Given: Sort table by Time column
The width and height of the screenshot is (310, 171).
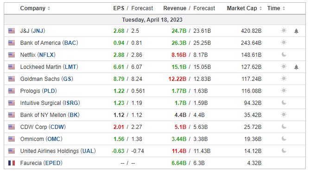Looking at the screenshot, I should pos(276,8).
